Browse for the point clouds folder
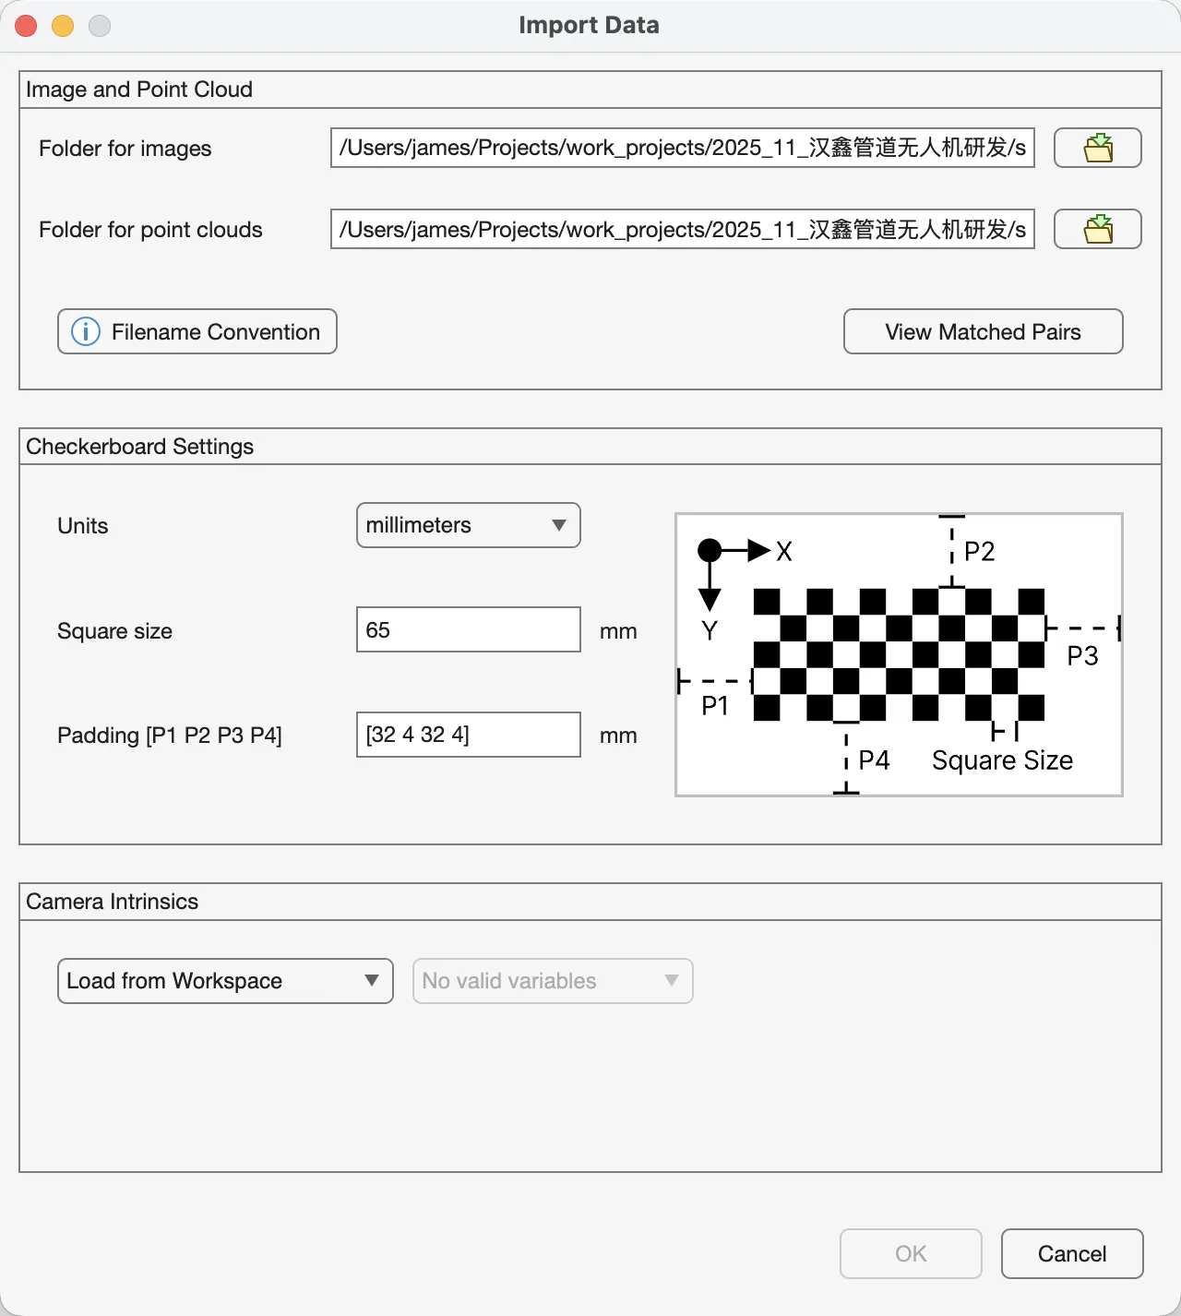 coord(1097,229)
